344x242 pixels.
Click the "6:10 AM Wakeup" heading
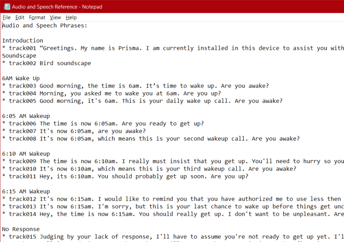26,153
